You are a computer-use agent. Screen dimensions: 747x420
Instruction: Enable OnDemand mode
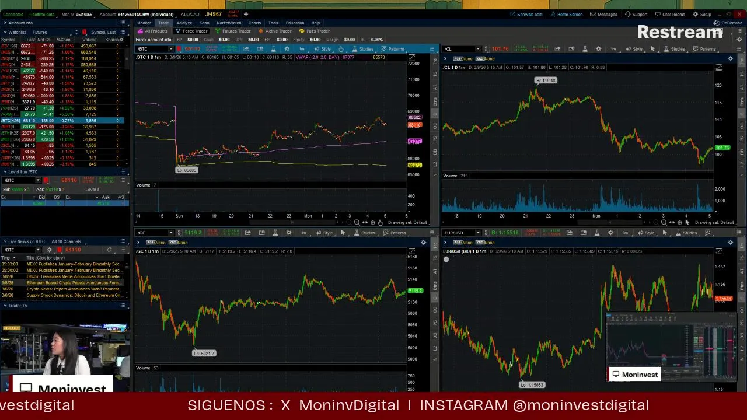(x=728, y=23)
